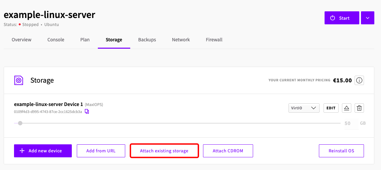This screenshot has height=170, width=381.
Task: Go to the Plan tab
Action: (x=85, y=40)
